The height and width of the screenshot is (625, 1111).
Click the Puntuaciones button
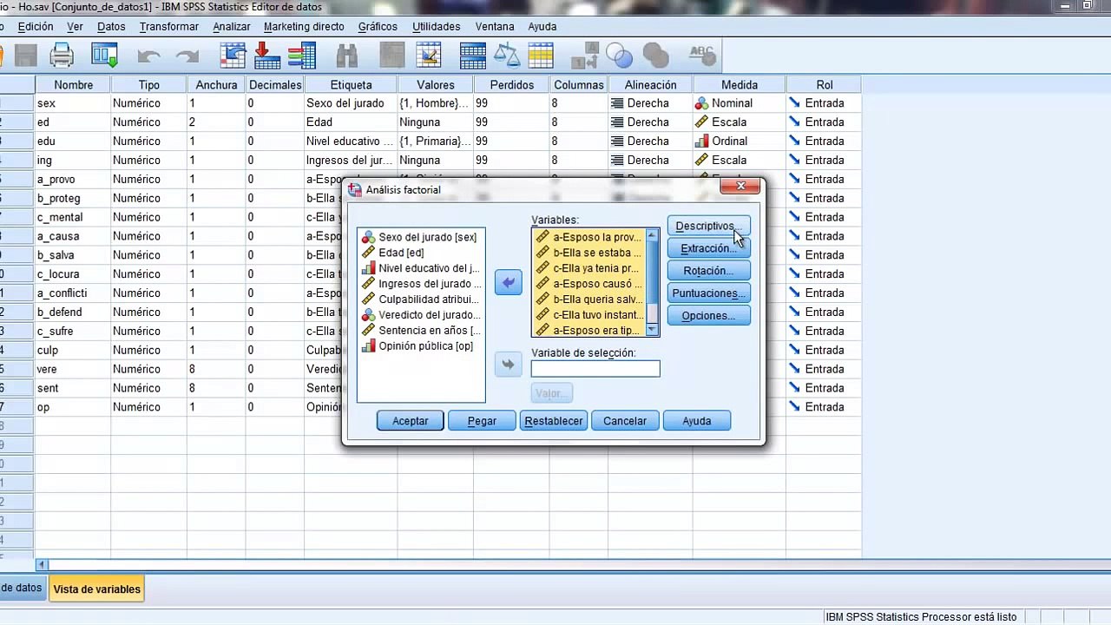point(708,293)
